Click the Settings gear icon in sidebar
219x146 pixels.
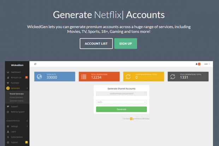[8, 126]
